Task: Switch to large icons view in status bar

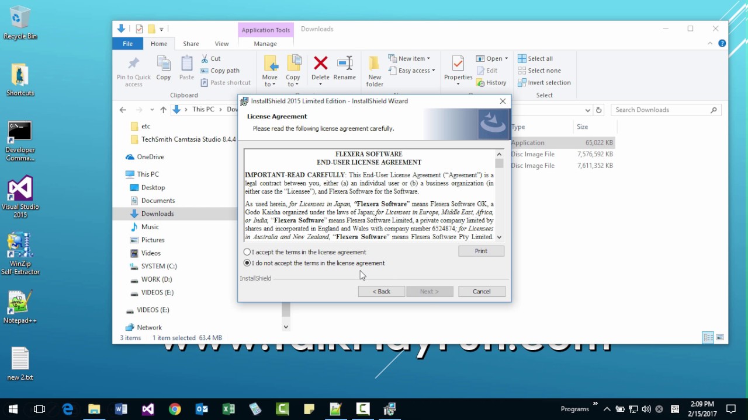Action: point(720,338)
